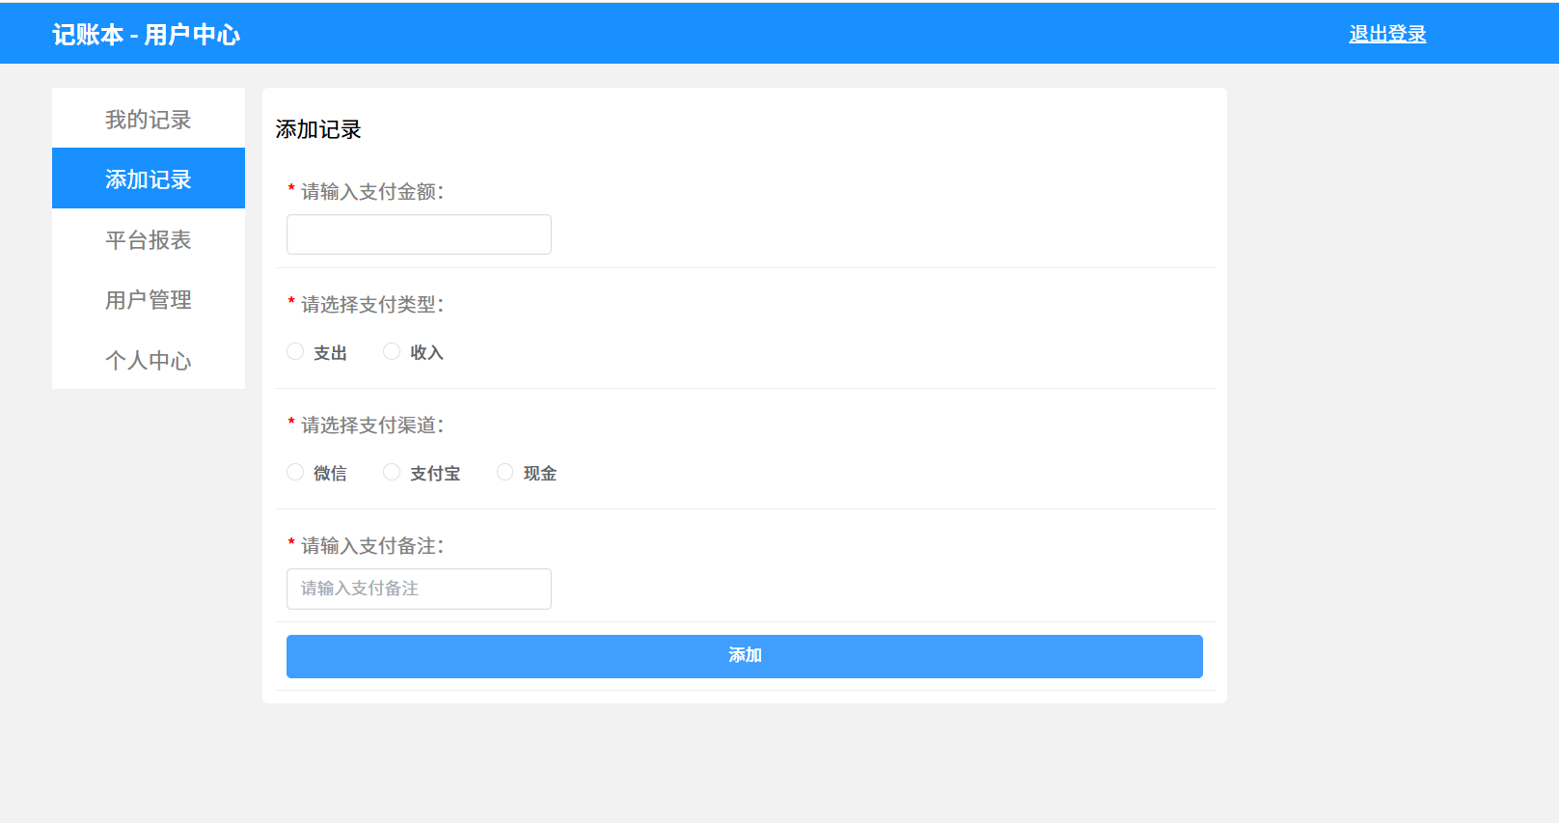Image resolution: width=1559 pixels, height=823 pixels.
Task: Pick 现金 as payment channel
Action: (505, 473)
